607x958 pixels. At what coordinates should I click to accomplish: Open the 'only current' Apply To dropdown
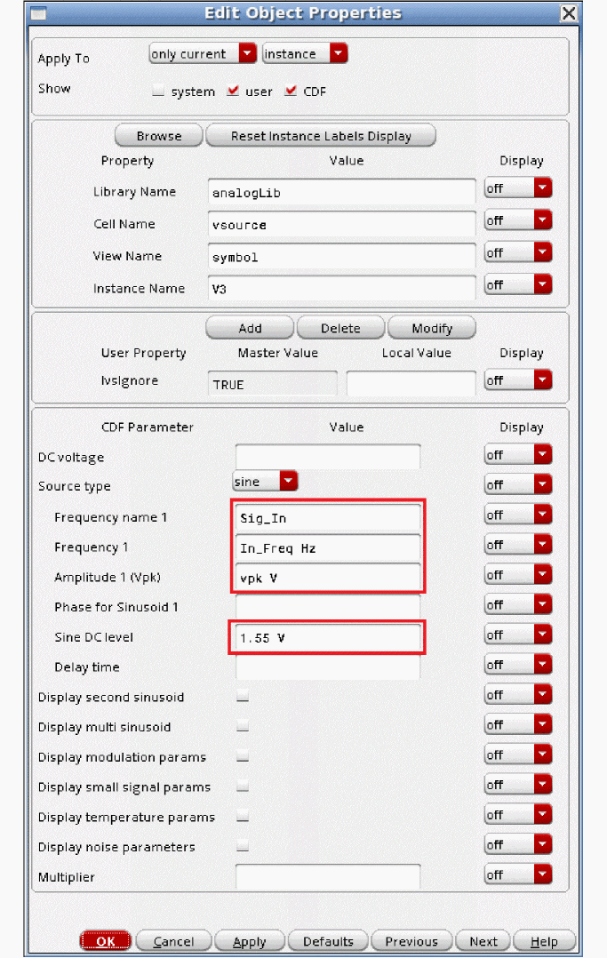coord(203,53)
